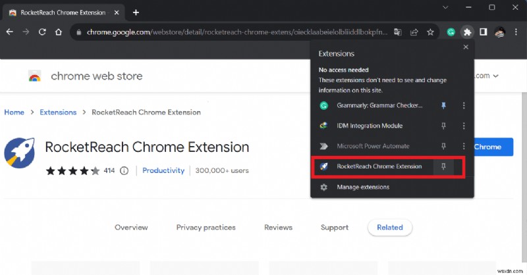The width and height of the screenshot is (527, 275).
Task: Open more options for Microsoft Power Automate
Action: click(x=464, y=146)
